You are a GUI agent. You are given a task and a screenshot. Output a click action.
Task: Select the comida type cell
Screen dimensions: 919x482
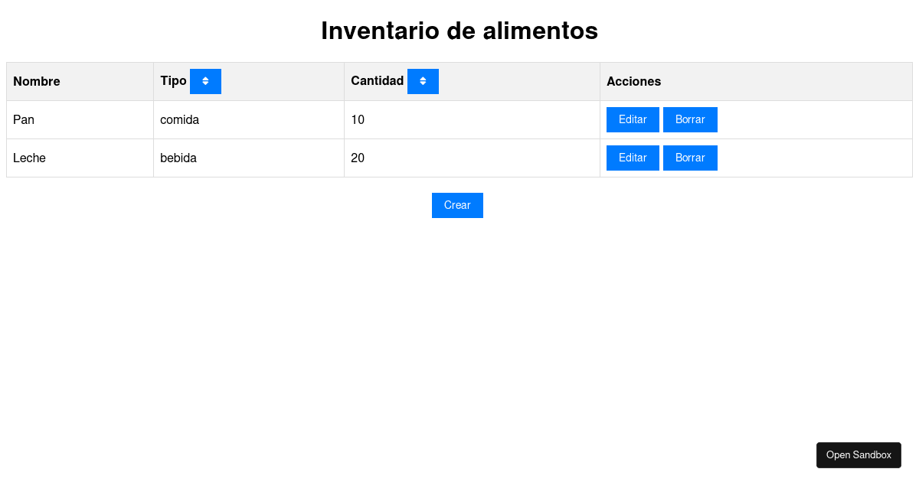tap(249, 120)
